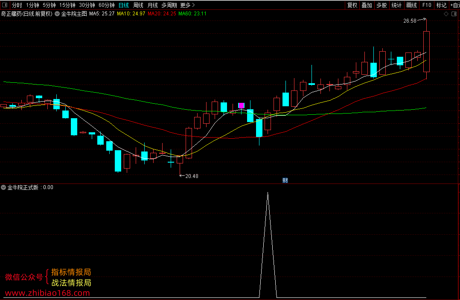Toggle the panel icon at top-left corner
This screenshot has height=300, width=460.
(x=4, y=5)
